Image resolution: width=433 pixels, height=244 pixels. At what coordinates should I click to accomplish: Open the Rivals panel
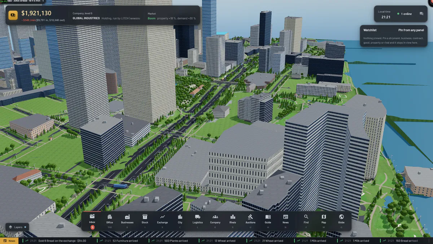click(x=233, y=221)
